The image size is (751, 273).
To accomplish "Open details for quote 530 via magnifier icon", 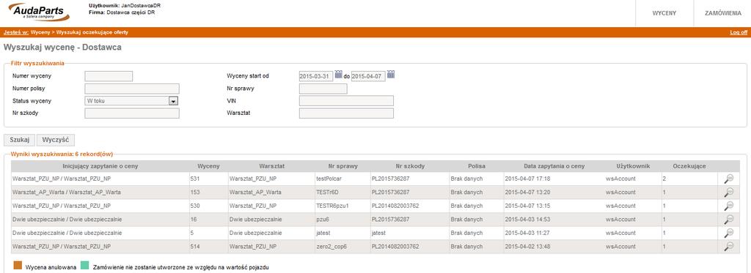I will click(728, 206).
